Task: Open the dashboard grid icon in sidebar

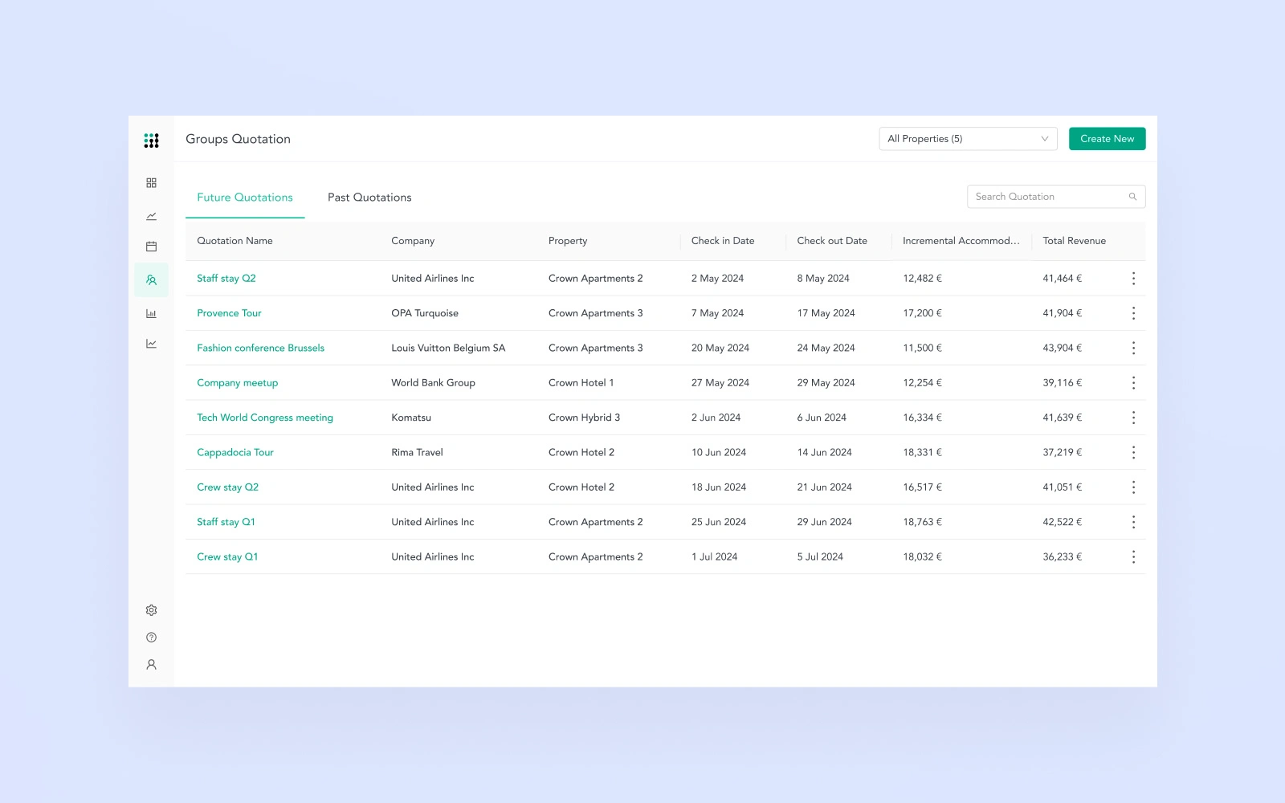Action: click(151, 183)
